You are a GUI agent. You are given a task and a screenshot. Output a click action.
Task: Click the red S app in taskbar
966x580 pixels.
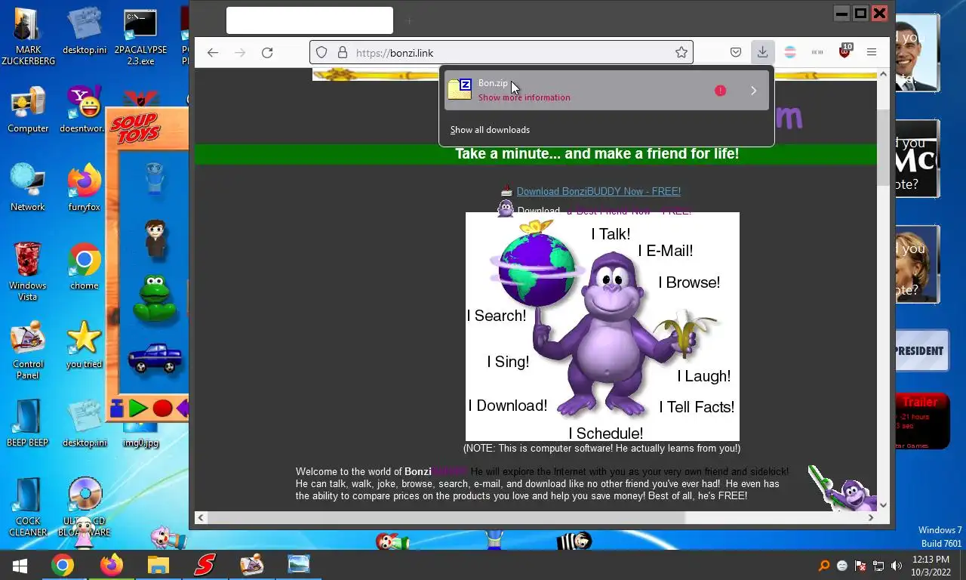pos(205,565)
